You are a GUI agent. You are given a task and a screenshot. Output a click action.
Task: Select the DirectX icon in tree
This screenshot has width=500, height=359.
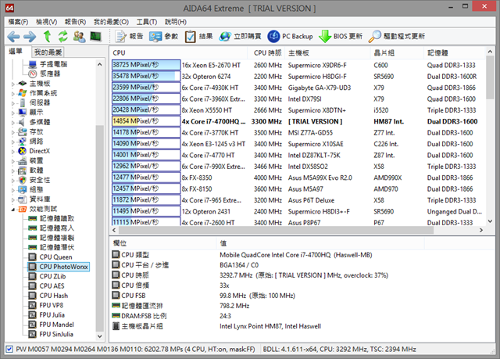pos(23,151)
